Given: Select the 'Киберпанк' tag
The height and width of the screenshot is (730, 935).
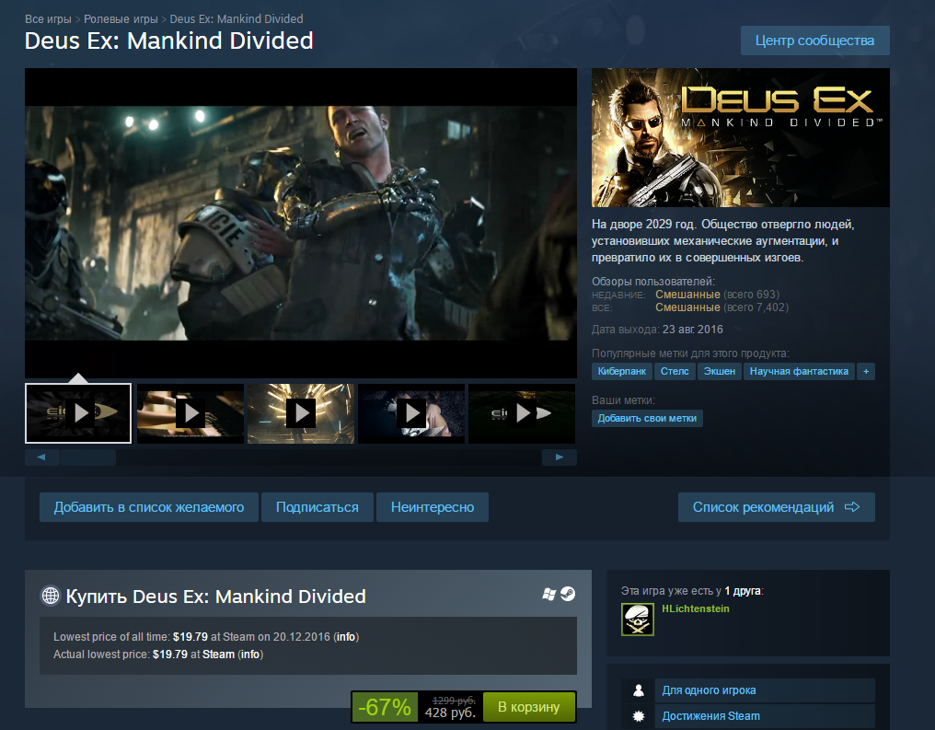Looking at the screenshot, I should click(622, 372).
